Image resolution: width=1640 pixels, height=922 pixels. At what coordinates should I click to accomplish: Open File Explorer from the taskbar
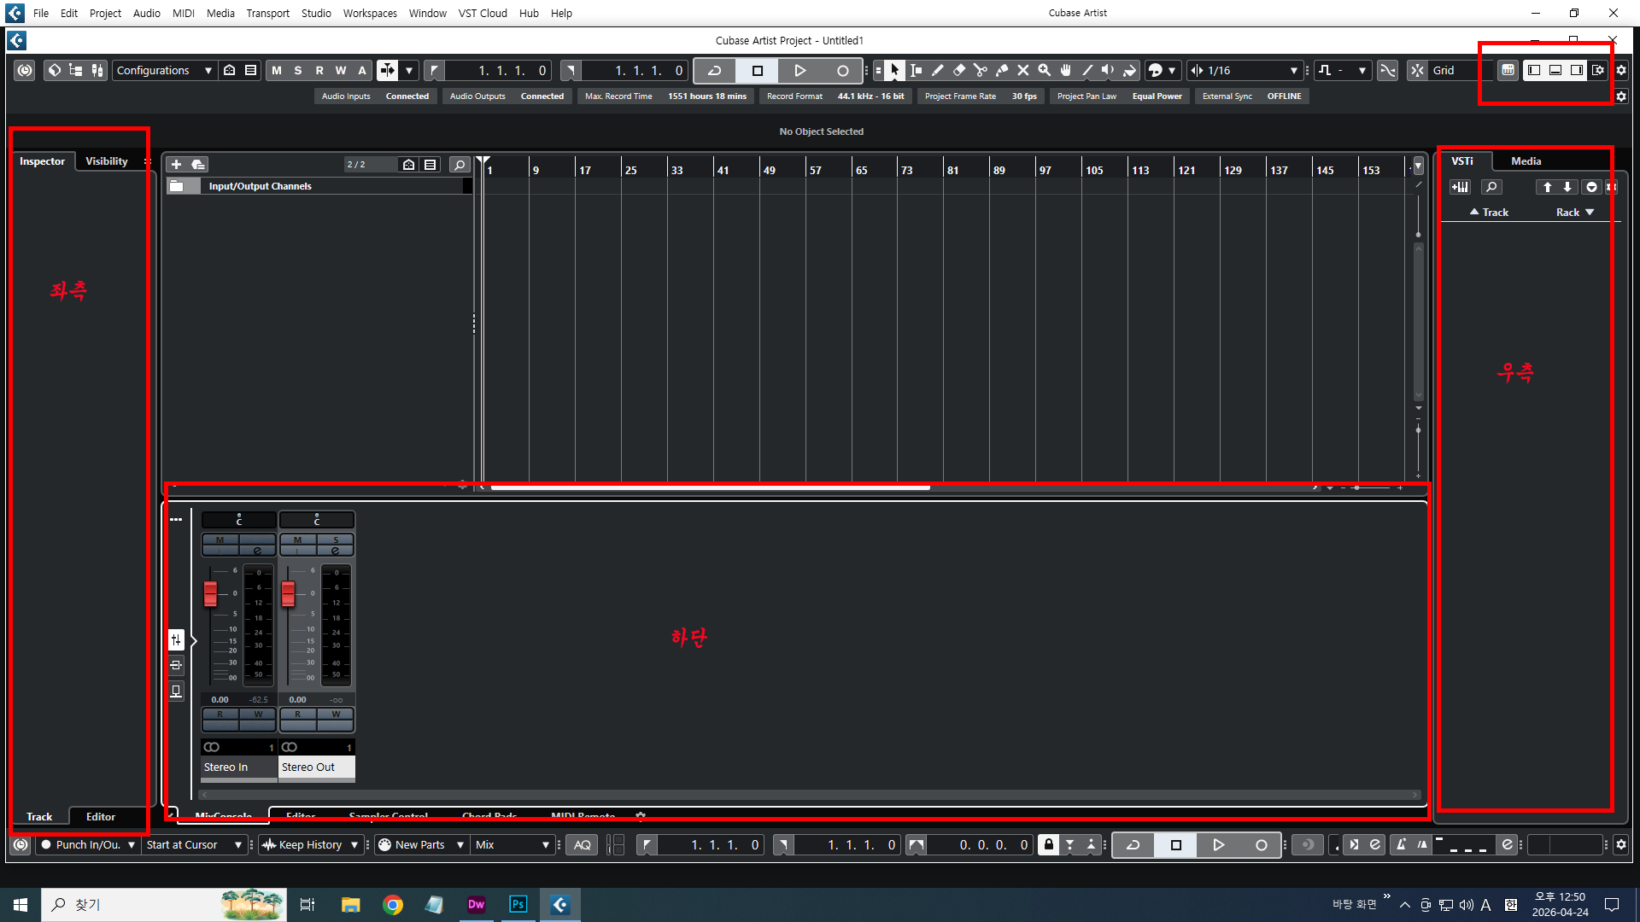350,905
